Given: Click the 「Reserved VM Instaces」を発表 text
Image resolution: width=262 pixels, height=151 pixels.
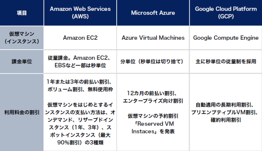Looking at the screenshot, I should (153, 128).
